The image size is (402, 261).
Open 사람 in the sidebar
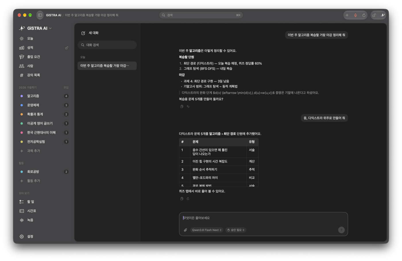(x=44, y=66)
